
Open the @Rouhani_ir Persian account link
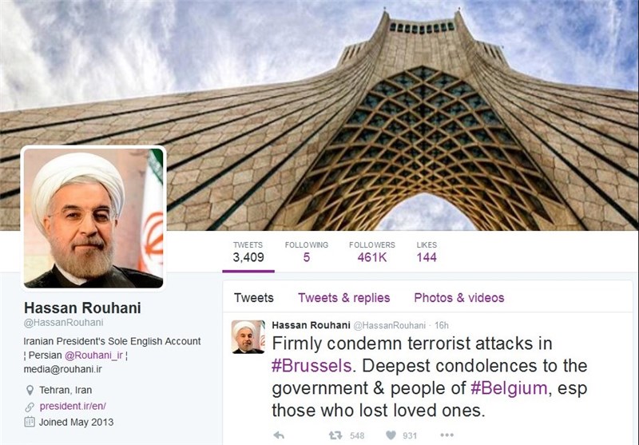[x=93, y=356]
